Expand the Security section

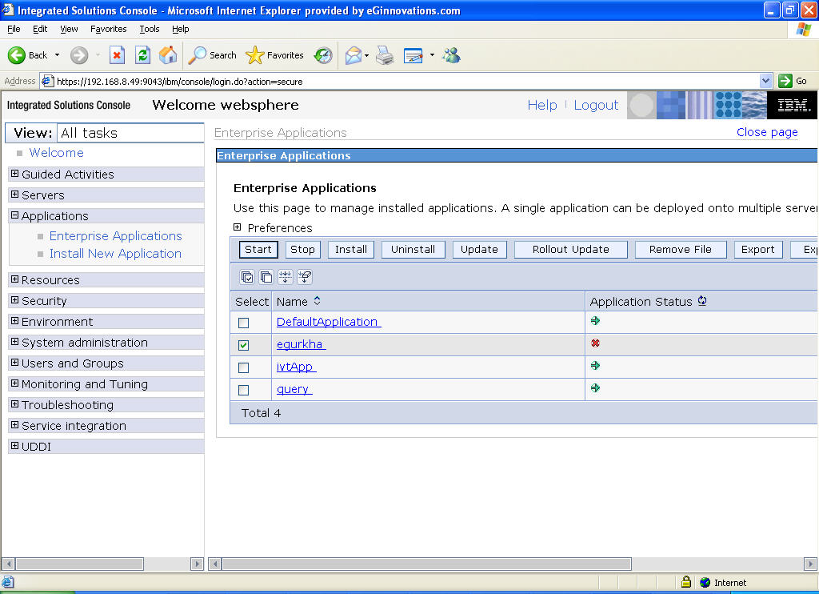[x=14, y=300]
